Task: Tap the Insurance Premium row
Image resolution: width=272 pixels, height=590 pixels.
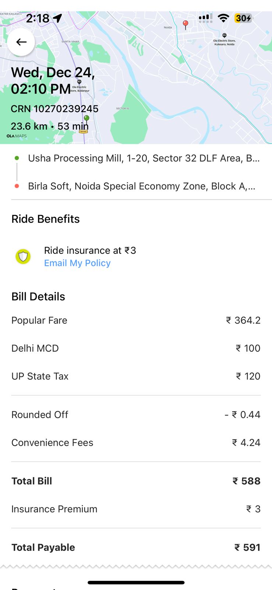Action: (136, 509)
